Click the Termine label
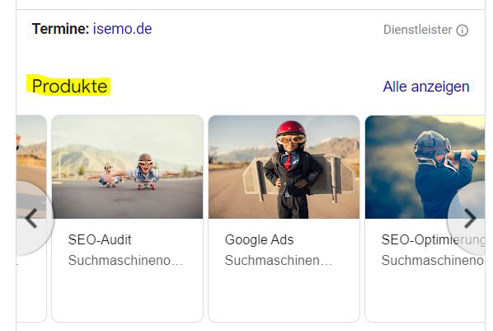 [60, 29]
